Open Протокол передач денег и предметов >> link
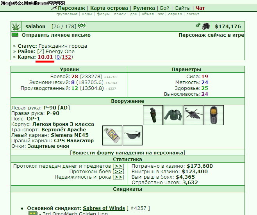The image size is (257, 215). 118,166
